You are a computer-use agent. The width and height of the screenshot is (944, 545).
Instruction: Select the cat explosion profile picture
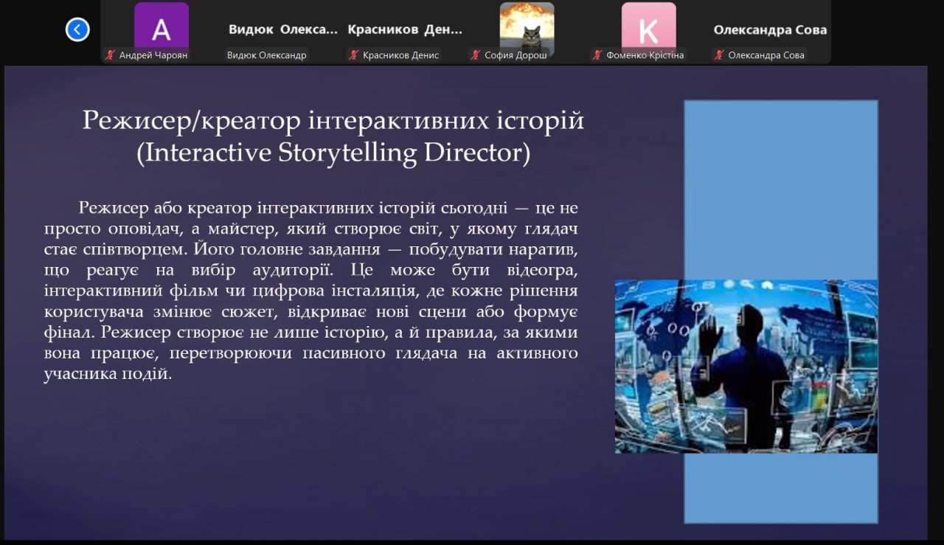(x=527, y=27)
